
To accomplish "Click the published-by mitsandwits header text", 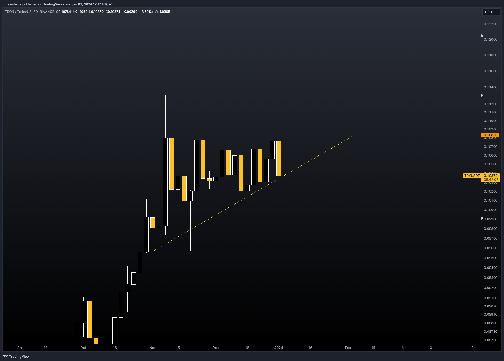I will point(58,4).
